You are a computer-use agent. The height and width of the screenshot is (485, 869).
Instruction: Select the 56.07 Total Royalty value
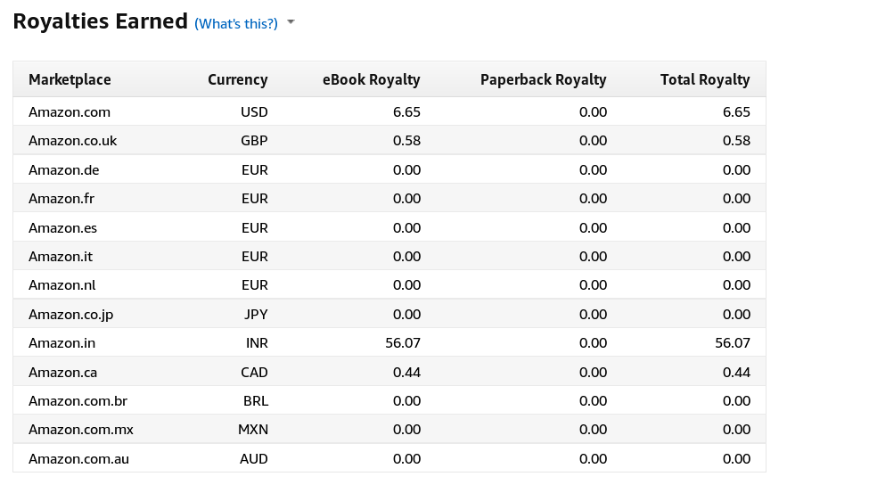(733, 343)
